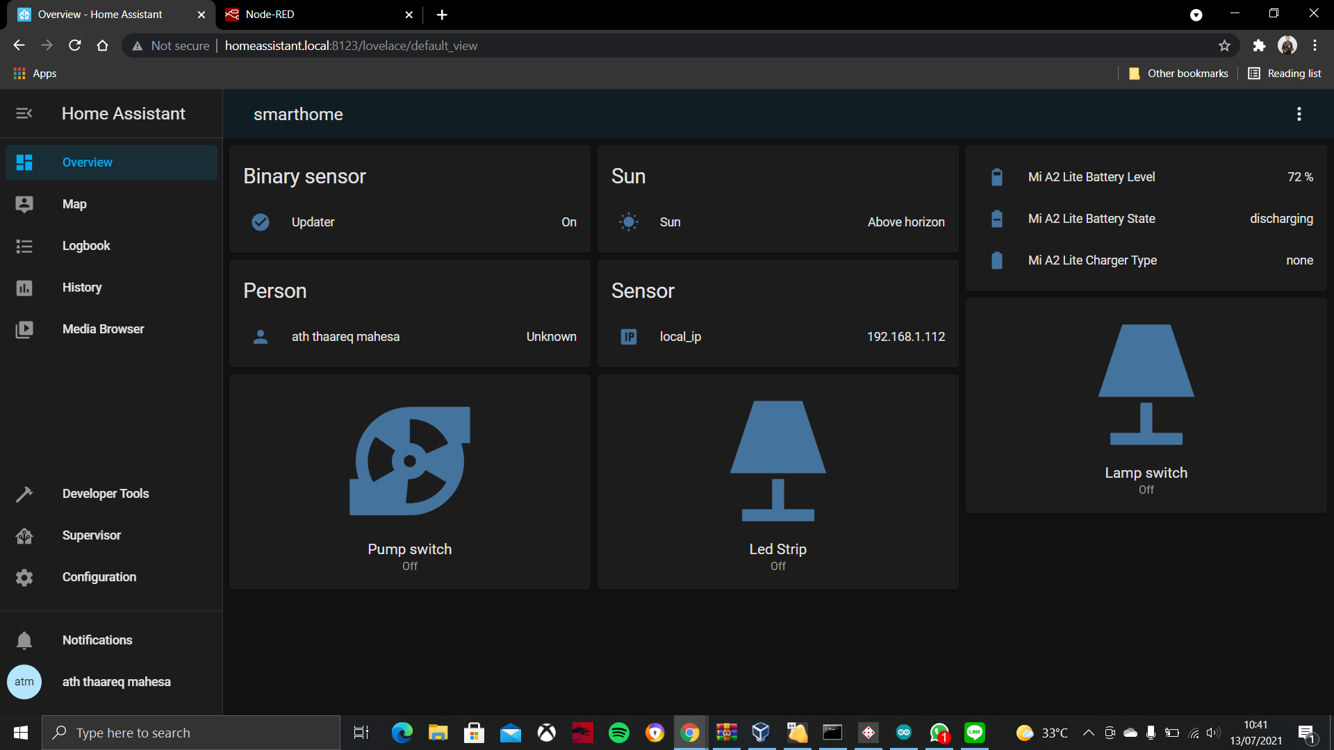Open Spotify from the taskbar
Screen dimensions: 1334x750
click(618, 733)
